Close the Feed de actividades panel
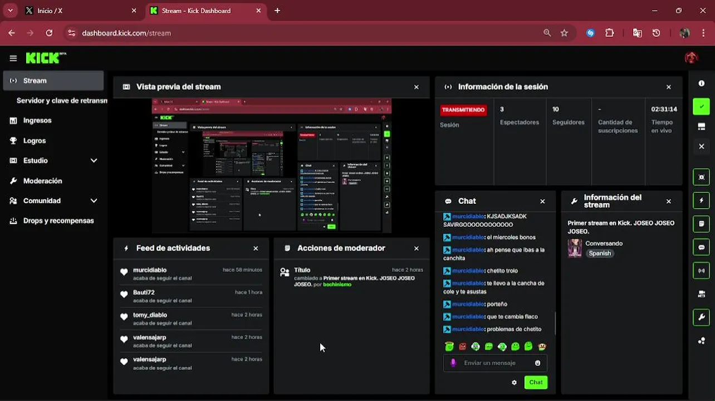The width and height of the screenshot is (715, 401). pyautogui.click(x=256, y=248)
